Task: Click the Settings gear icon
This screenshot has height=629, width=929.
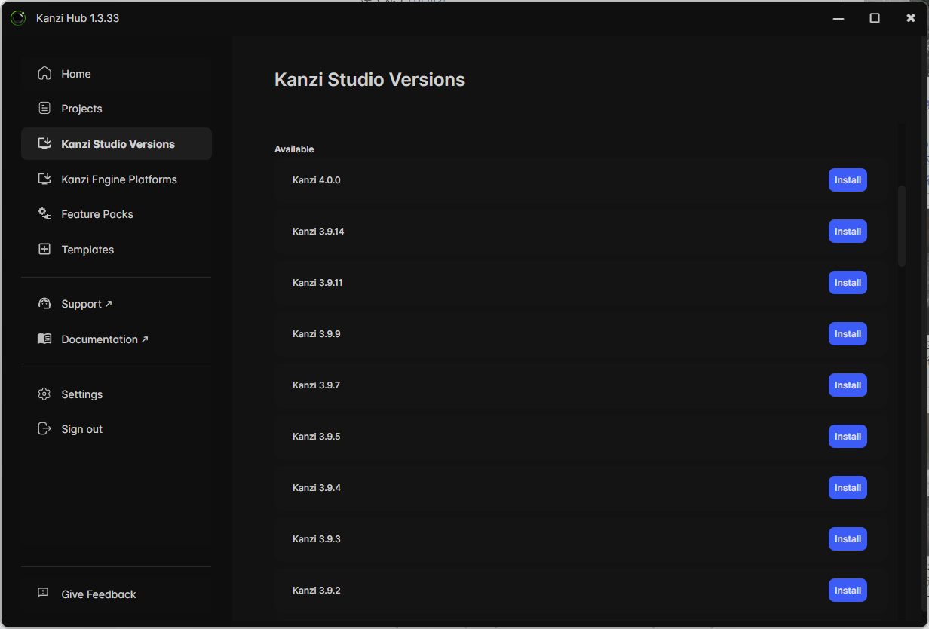Action: point(44,394)
